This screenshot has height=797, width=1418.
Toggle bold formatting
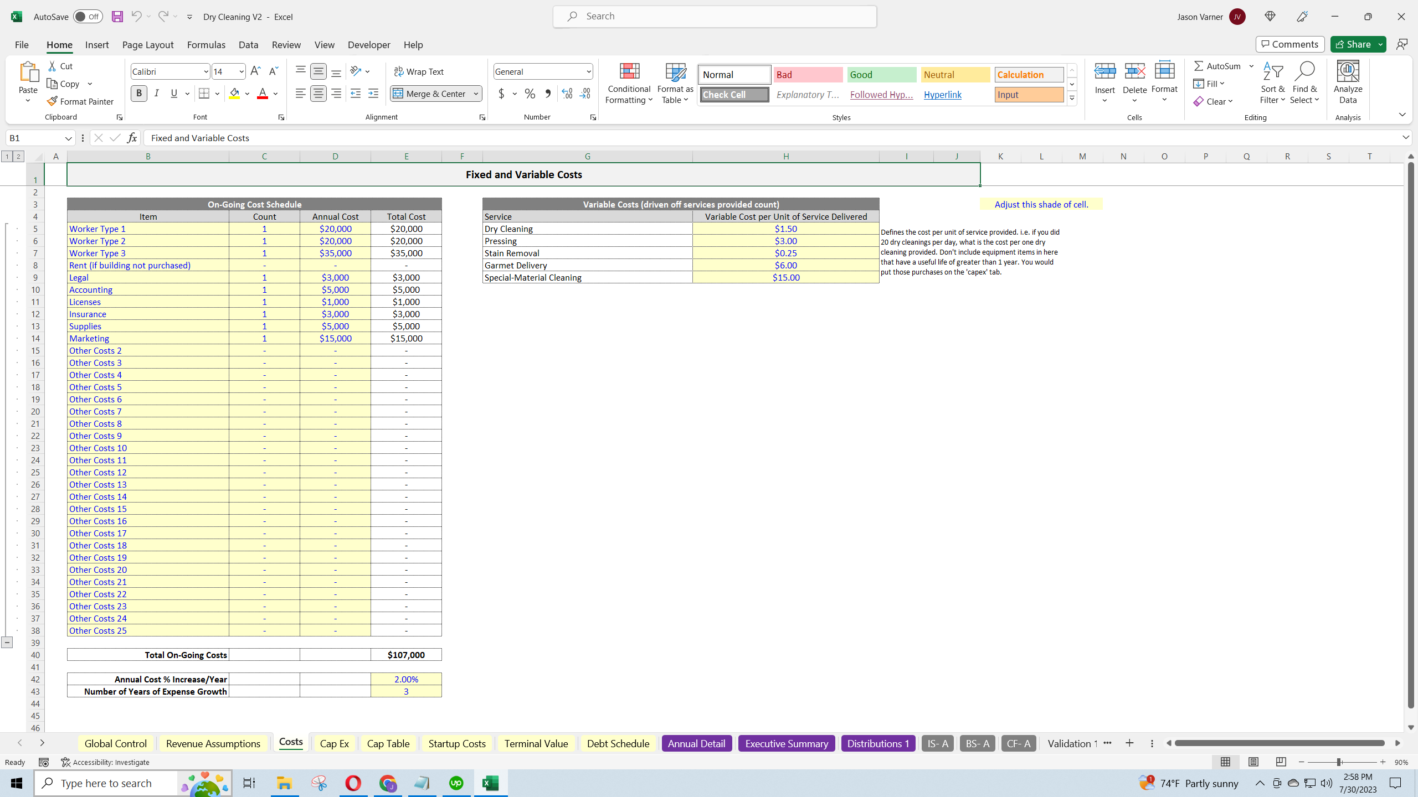point(139,93)
